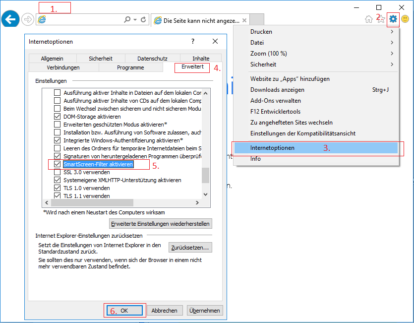This screenshot has height=323, width=414.
Task: Switch to the Sicherheit tab
Action: [x=101, y=59]
